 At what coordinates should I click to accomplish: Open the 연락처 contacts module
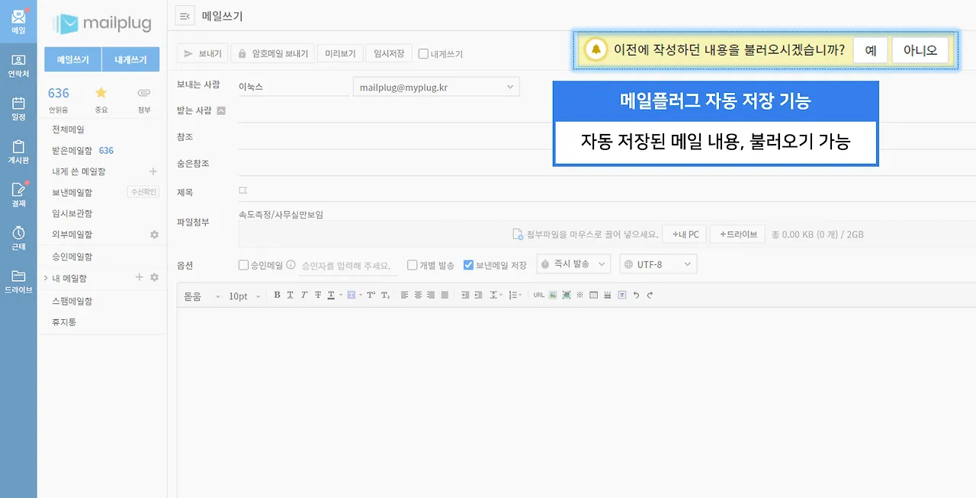(x=18, y=66)
